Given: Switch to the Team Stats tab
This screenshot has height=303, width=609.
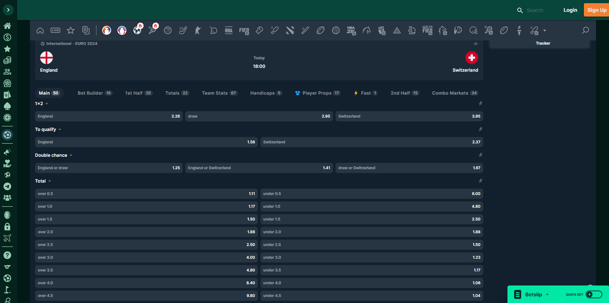Looking at the screenshot, I should point(220,93).
